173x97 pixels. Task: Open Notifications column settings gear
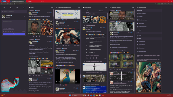[106, 8]
